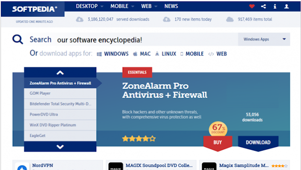Click Magix Samplitude star rating
Screen dimensions: 301x170
tap(279, 166)
